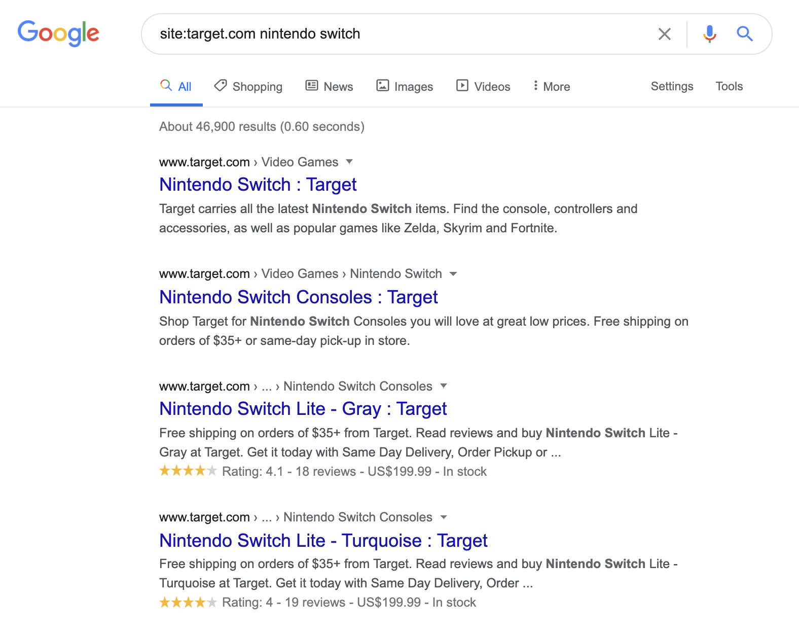Expand dropdown arrow beside Video Games › Nintendo Switch
The height and width of the screenshot is (631, 799).
(453, 274)
